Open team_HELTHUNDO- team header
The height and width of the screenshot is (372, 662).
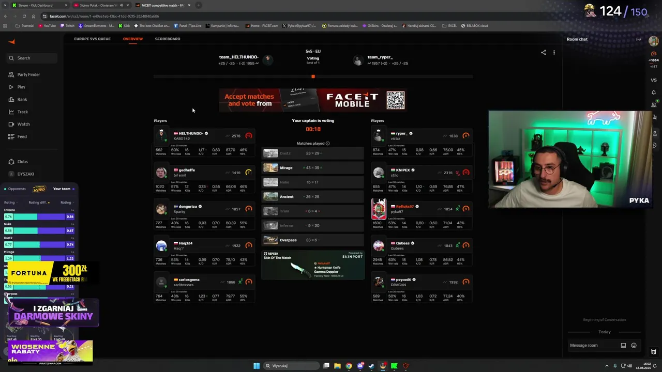click(x=246, y=60)
